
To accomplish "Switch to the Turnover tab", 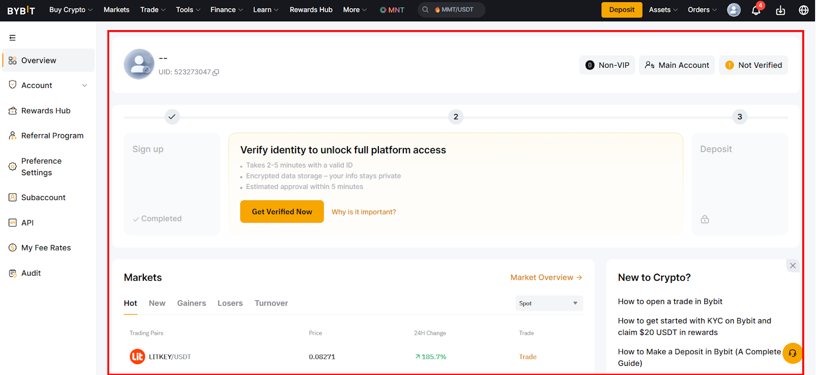I will point(271,303).
